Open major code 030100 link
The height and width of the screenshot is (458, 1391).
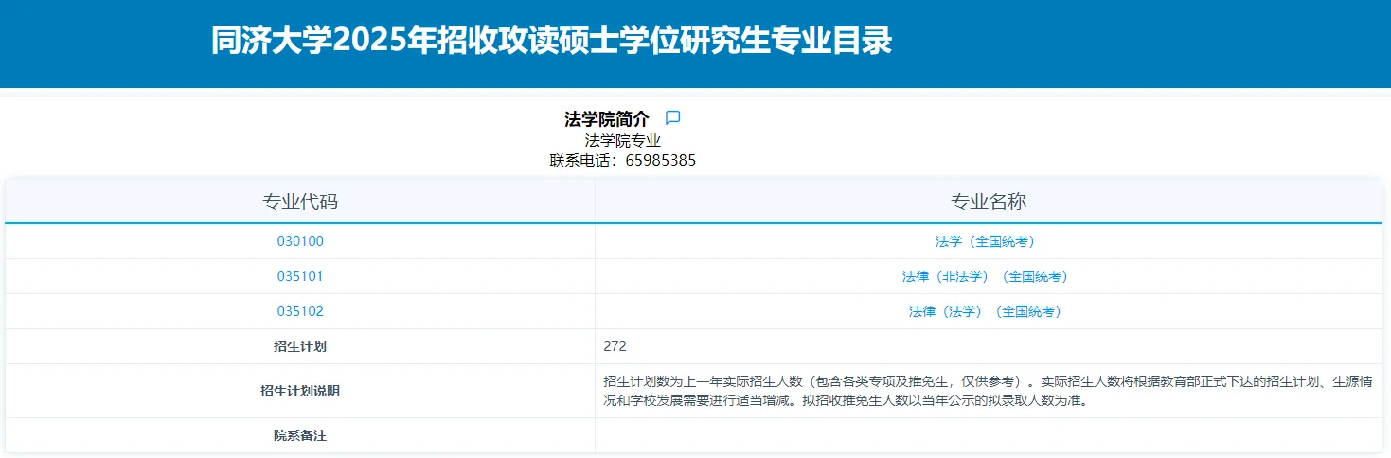(300, 241)
